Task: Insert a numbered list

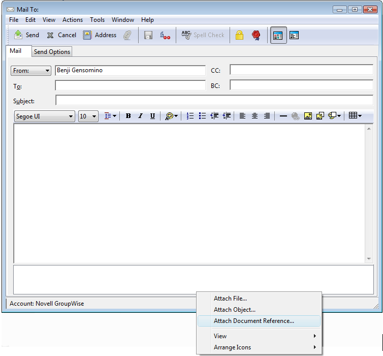Action: click(x=190, y=116)
